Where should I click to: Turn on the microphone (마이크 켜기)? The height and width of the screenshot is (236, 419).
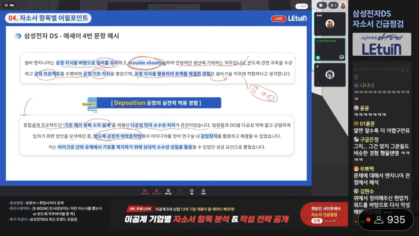click(156, 192)
